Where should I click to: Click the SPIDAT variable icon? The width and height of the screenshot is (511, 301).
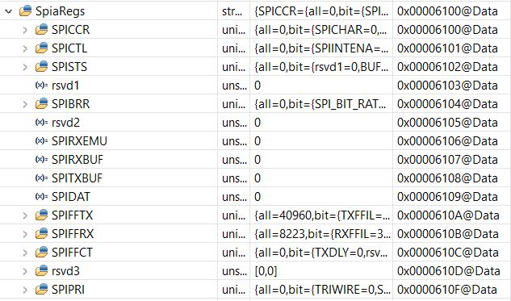41,197
